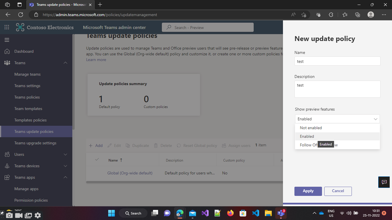
Task: Click the Dashboard home icon
Action: pyautogui.click(x=7, y=51)
